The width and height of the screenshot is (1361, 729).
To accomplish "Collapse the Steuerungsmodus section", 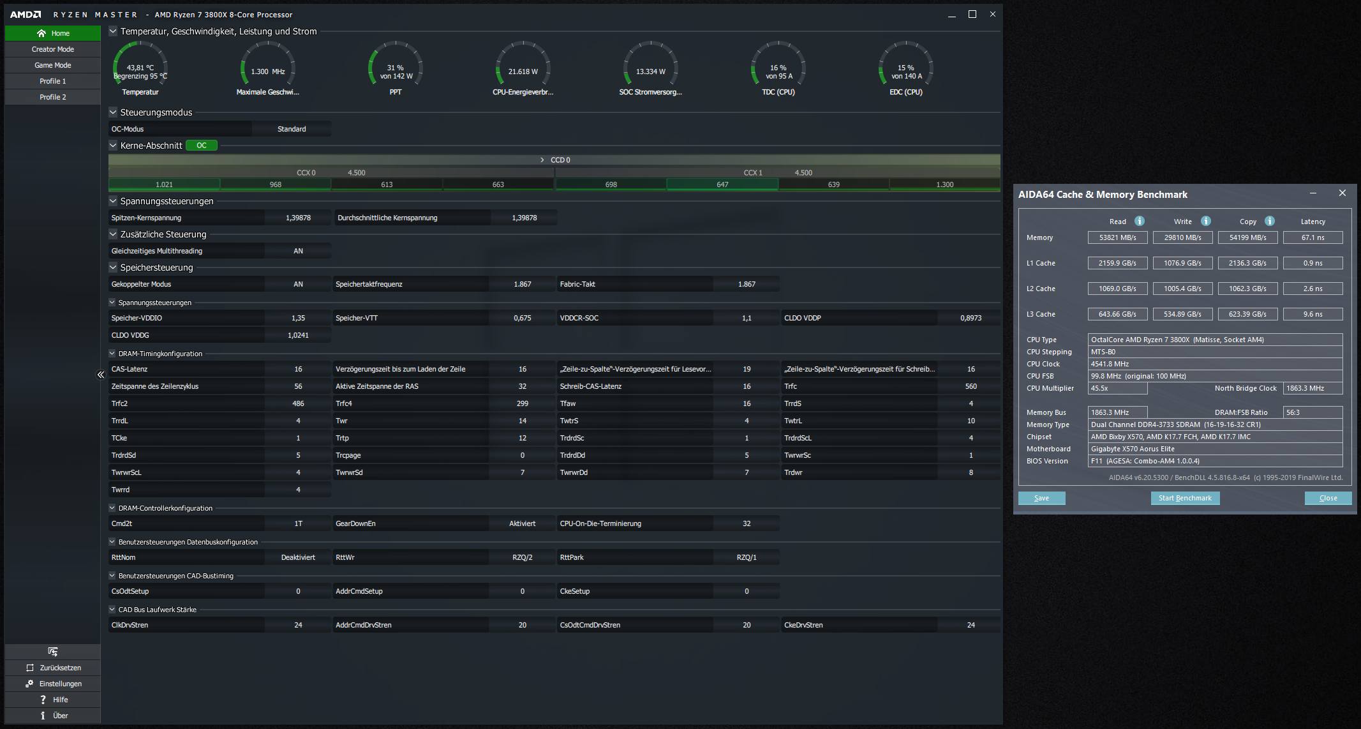I will (113, 112).
